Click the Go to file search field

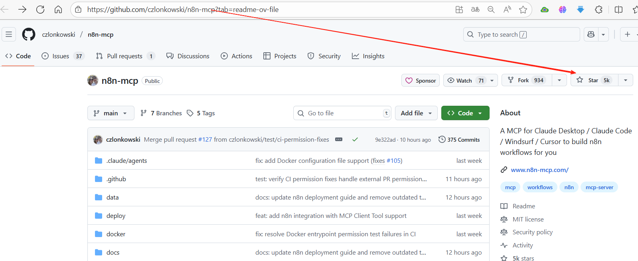coord(342,113)
